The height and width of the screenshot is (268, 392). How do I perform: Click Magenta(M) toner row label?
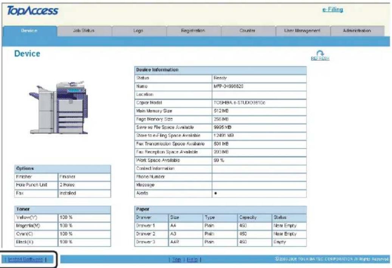pos(28,226)
